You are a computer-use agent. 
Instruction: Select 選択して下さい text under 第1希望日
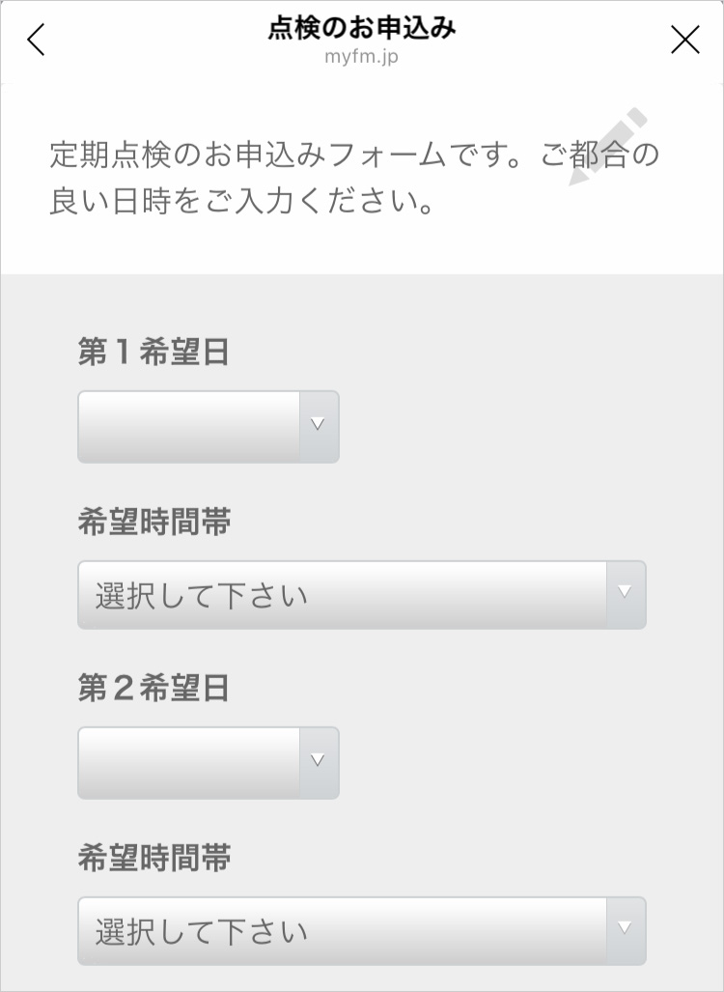pos(201,596)
